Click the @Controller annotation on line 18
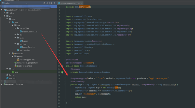The image size is (195, 108). click(72, 60)
